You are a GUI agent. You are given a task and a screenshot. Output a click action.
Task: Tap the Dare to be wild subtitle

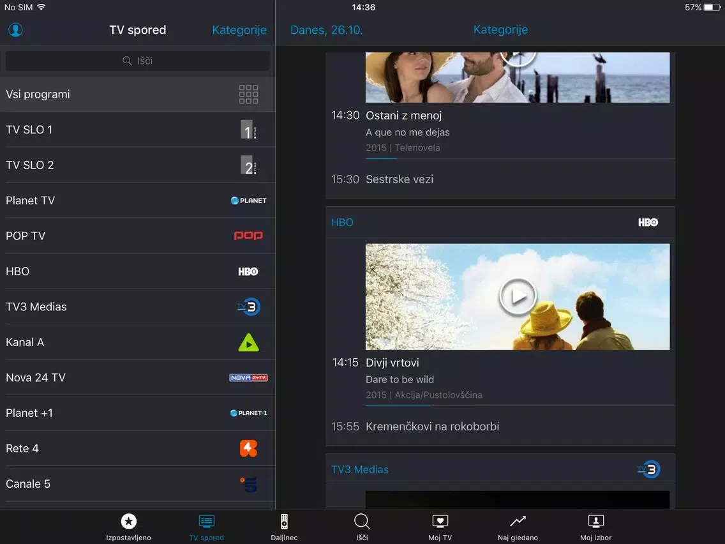pyautogui.click(x=400, y=380)
